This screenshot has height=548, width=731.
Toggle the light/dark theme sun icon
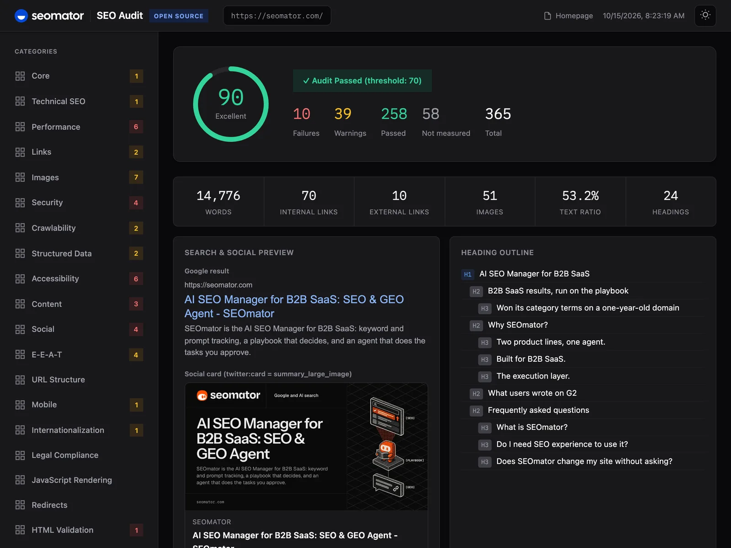point(705,16)
